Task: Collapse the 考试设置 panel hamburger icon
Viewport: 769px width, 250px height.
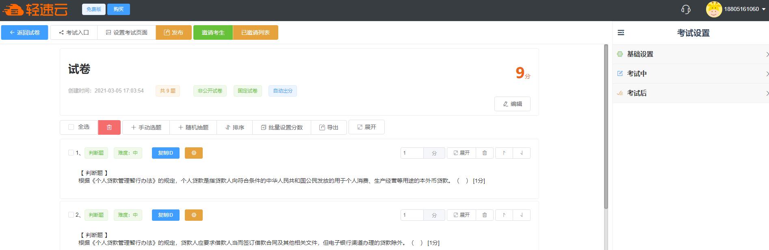Action: (621, 33)
